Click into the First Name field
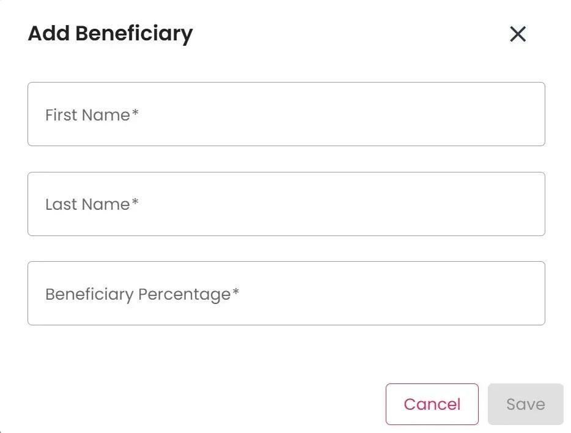 point(285,114)
